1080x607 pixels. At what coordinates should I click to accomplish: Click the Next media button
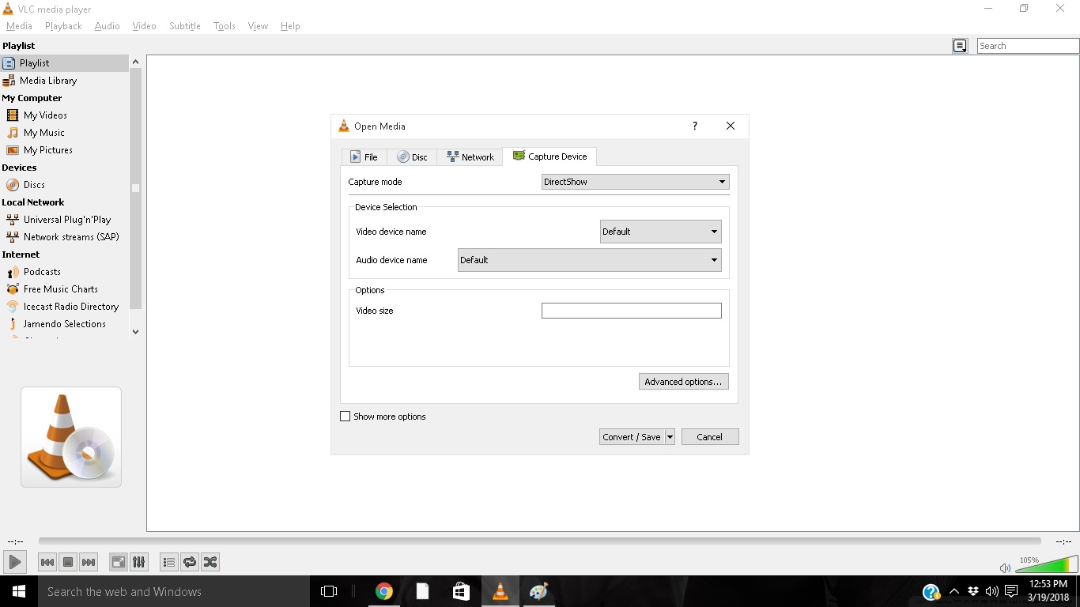coord(89,562)
